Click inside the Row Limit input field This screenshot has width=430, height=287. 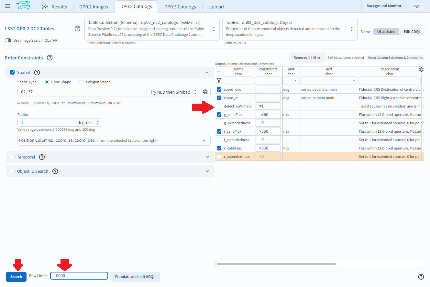coord(79,276)
